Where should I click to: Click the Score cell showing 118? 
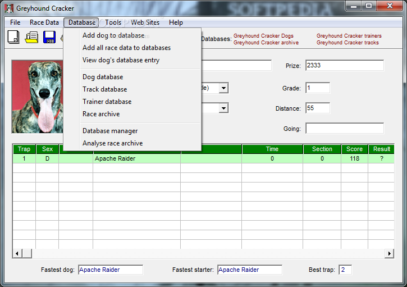(x=355, y=159)
